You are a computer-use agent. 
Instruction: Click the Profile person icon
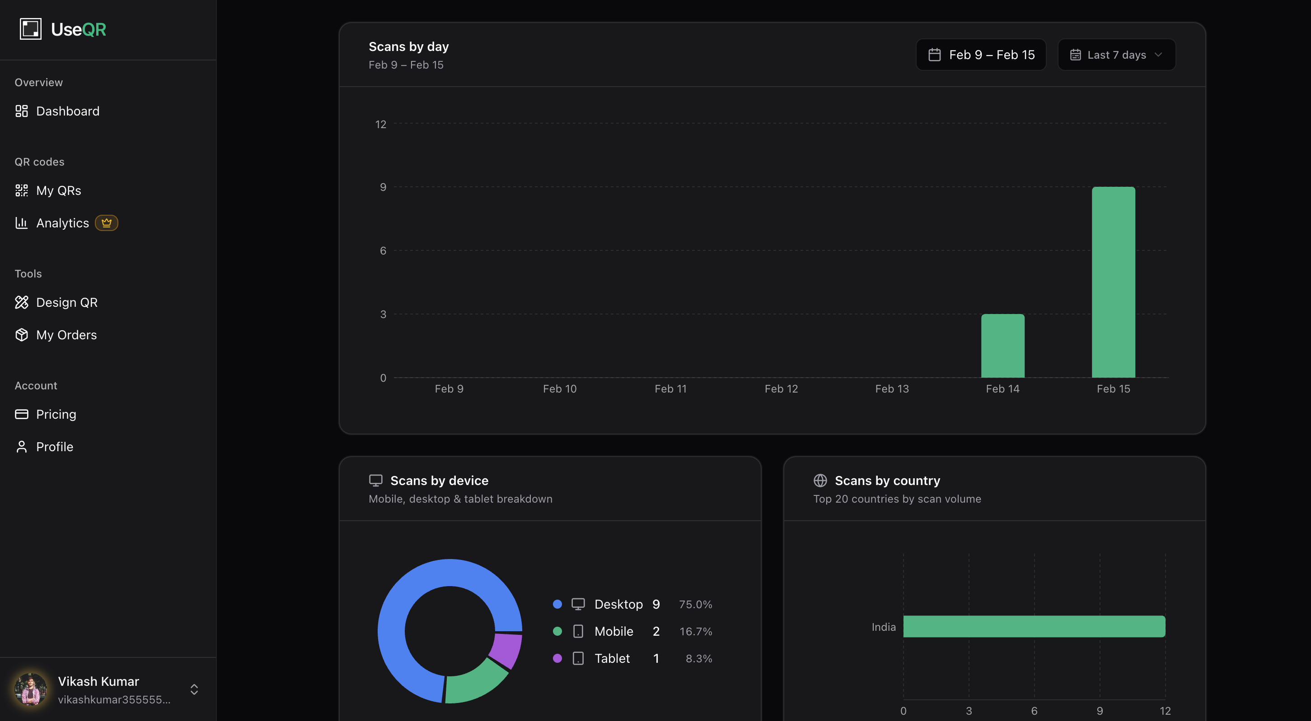pyautogui.click(x=21, y=446)
